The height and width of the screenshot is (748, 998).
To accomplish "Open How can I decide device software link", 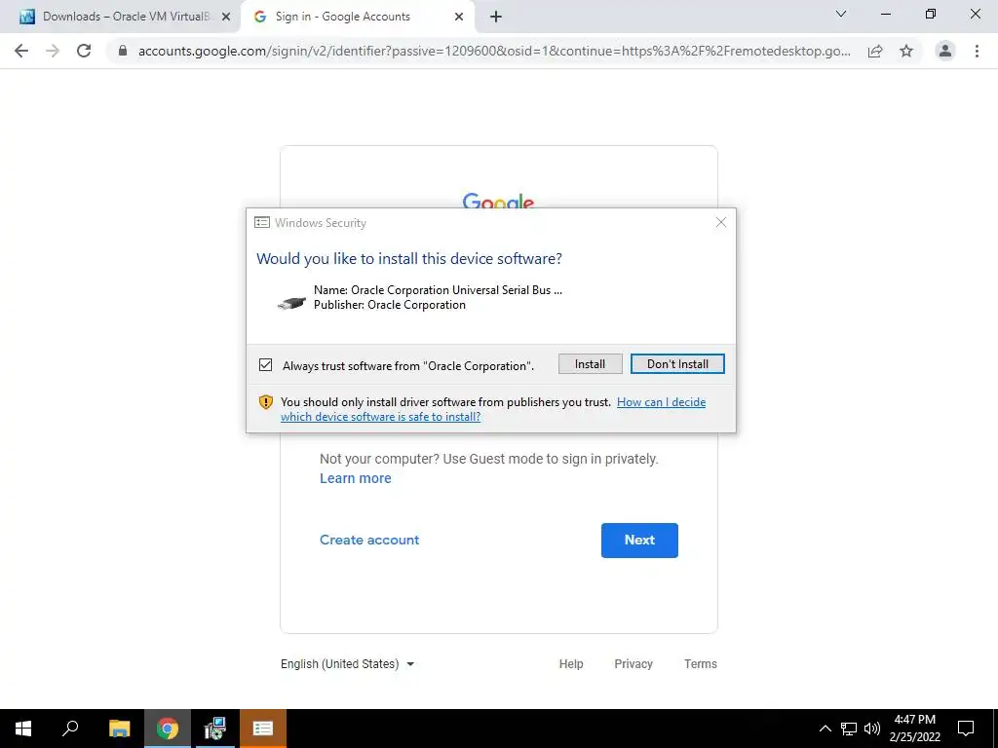I will [x=493, y=409].
